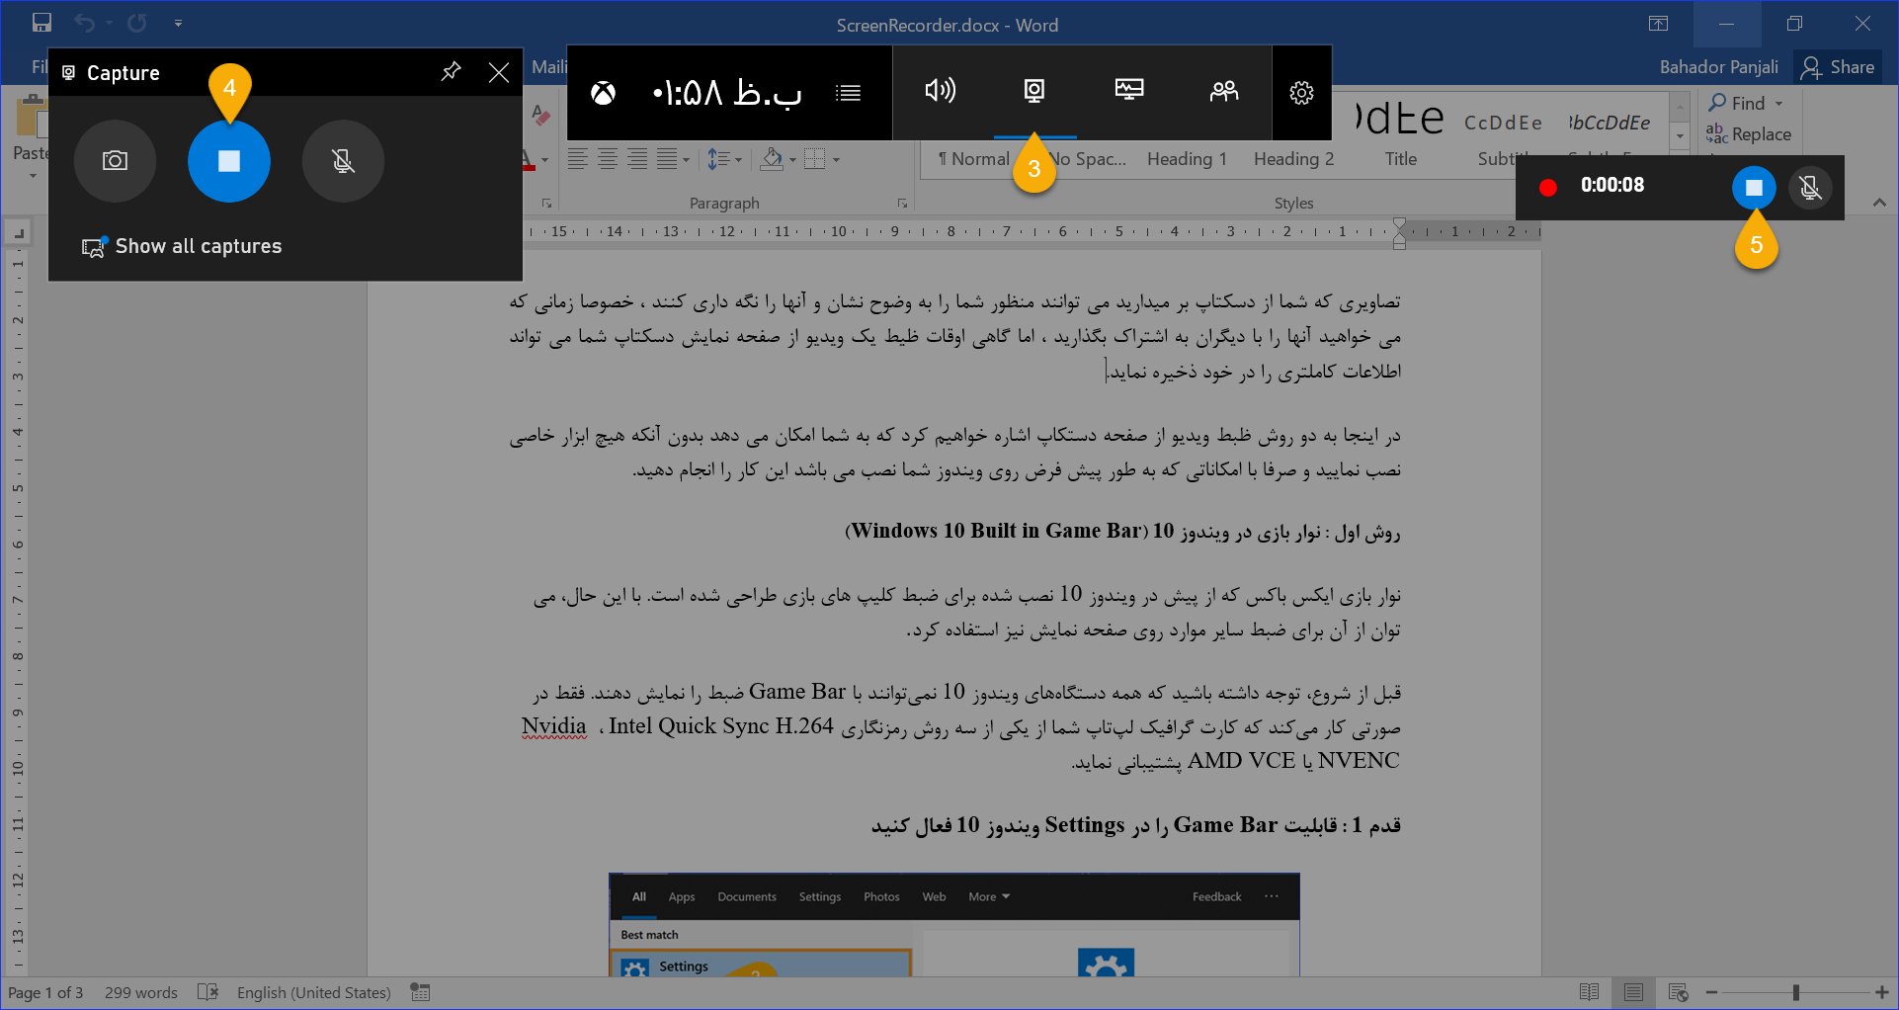
Task: Expand the Styles gallery more arrow
Action: (x=1680, y=137)
